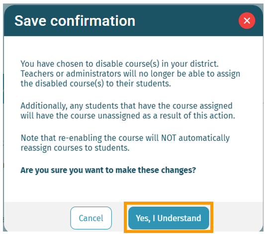Screen dimensions: 265x234
Task: Click the blank white area below the question
Action: click(134, 189)
